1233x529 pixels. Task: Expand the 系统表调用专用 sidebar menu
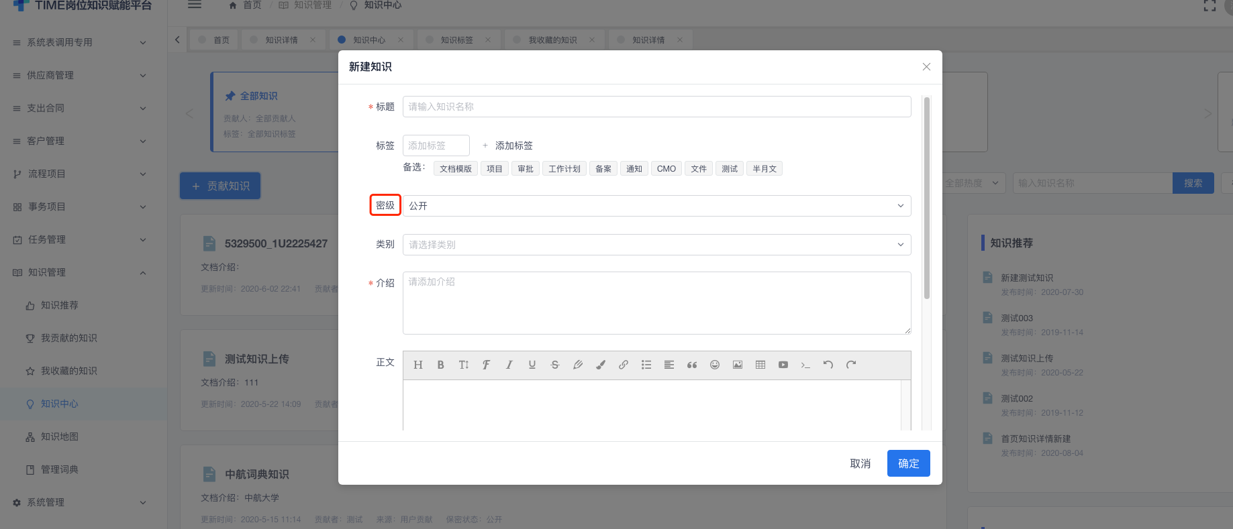click(83, 42)
